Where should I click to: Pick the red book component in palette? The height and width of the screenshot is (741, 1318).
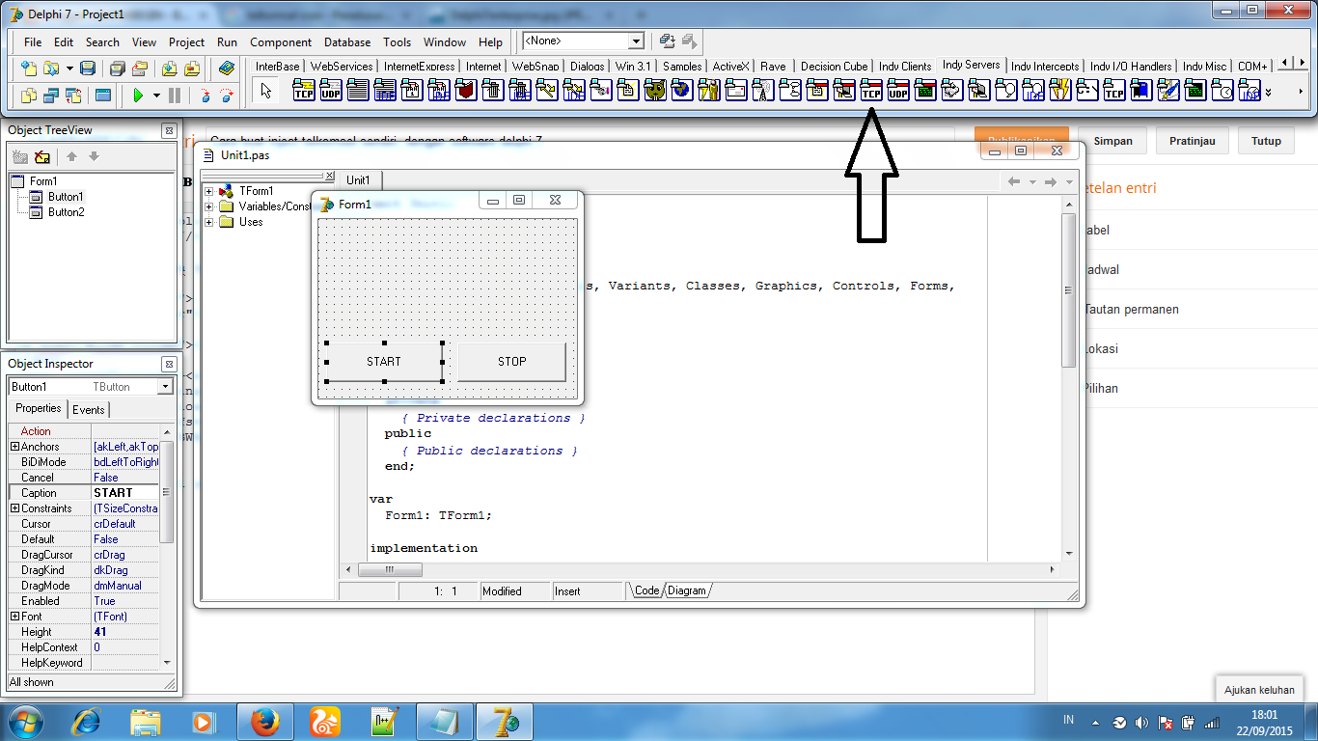point(466,91)
